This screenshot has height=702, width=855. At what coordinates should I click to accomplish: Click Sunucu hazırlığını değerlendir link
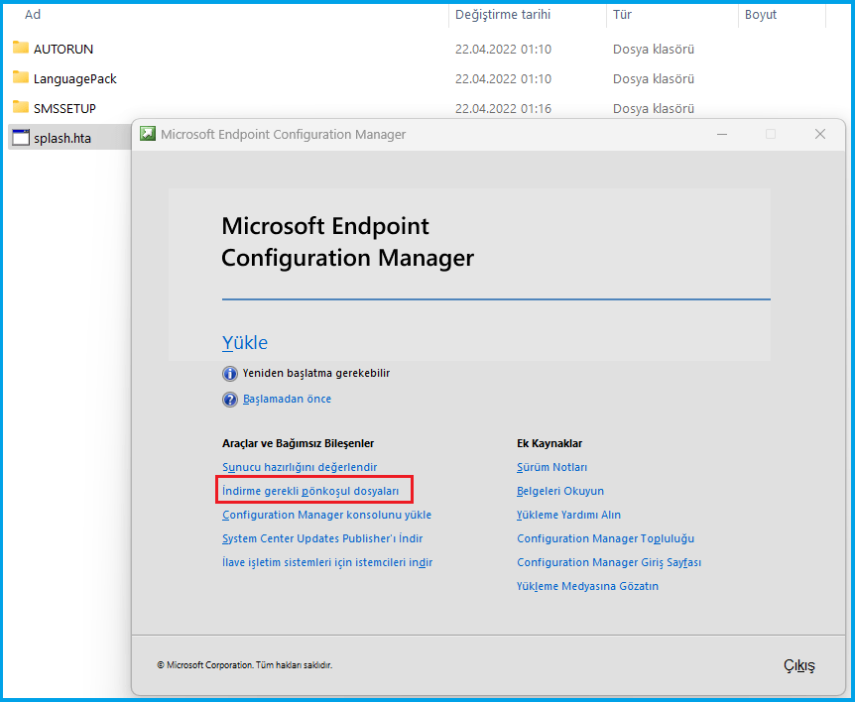(x=300, y=467)
